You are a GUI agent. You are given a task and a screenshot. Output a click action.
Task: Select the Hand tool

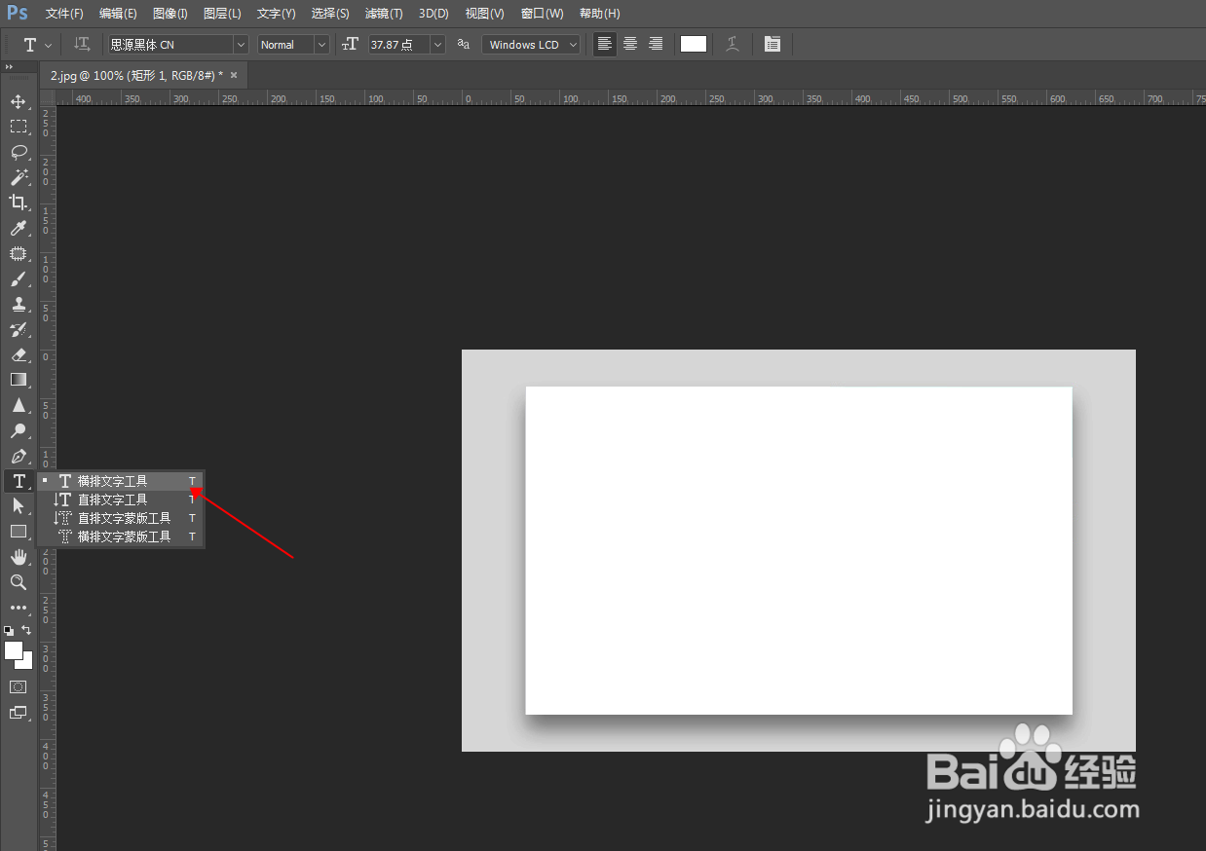19,557
